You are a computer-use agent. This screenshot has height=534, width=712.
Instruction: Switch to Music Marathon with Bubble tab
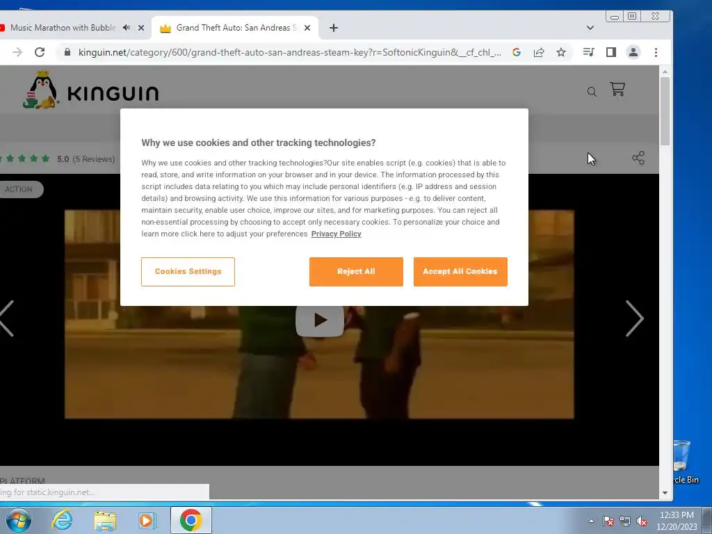point(63,28)
